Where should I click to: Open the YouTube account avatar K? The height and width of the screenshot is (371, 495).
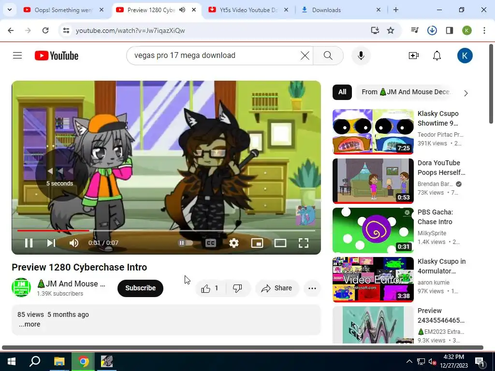point(465,56)
